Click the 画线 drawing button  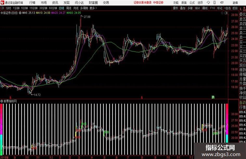pos(205,8)
